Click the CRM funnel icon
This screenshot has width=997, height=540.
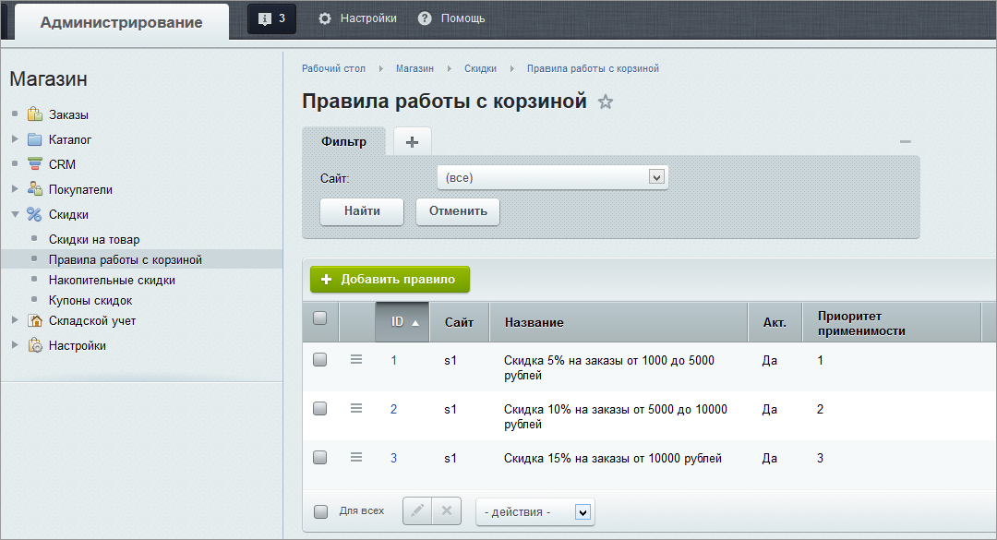point(35,164)
